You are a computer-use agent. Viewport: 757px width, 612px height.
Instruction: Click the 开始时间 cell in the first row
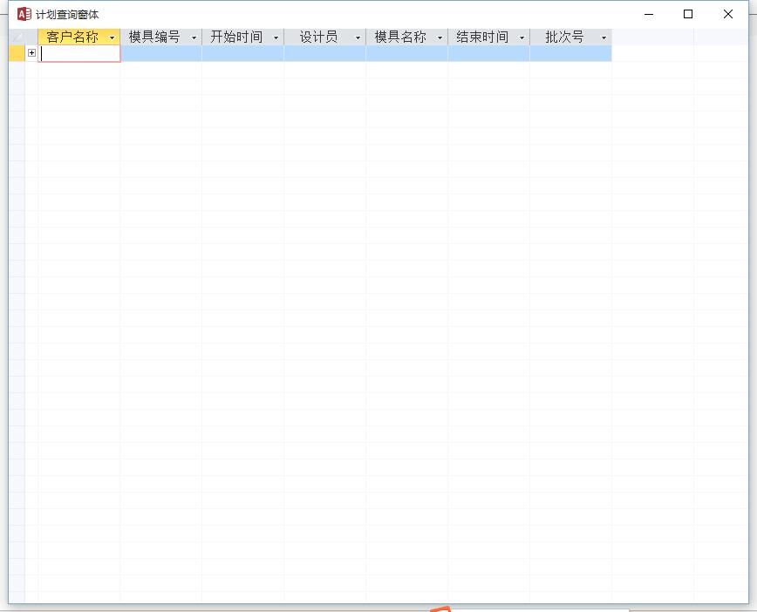242,53
